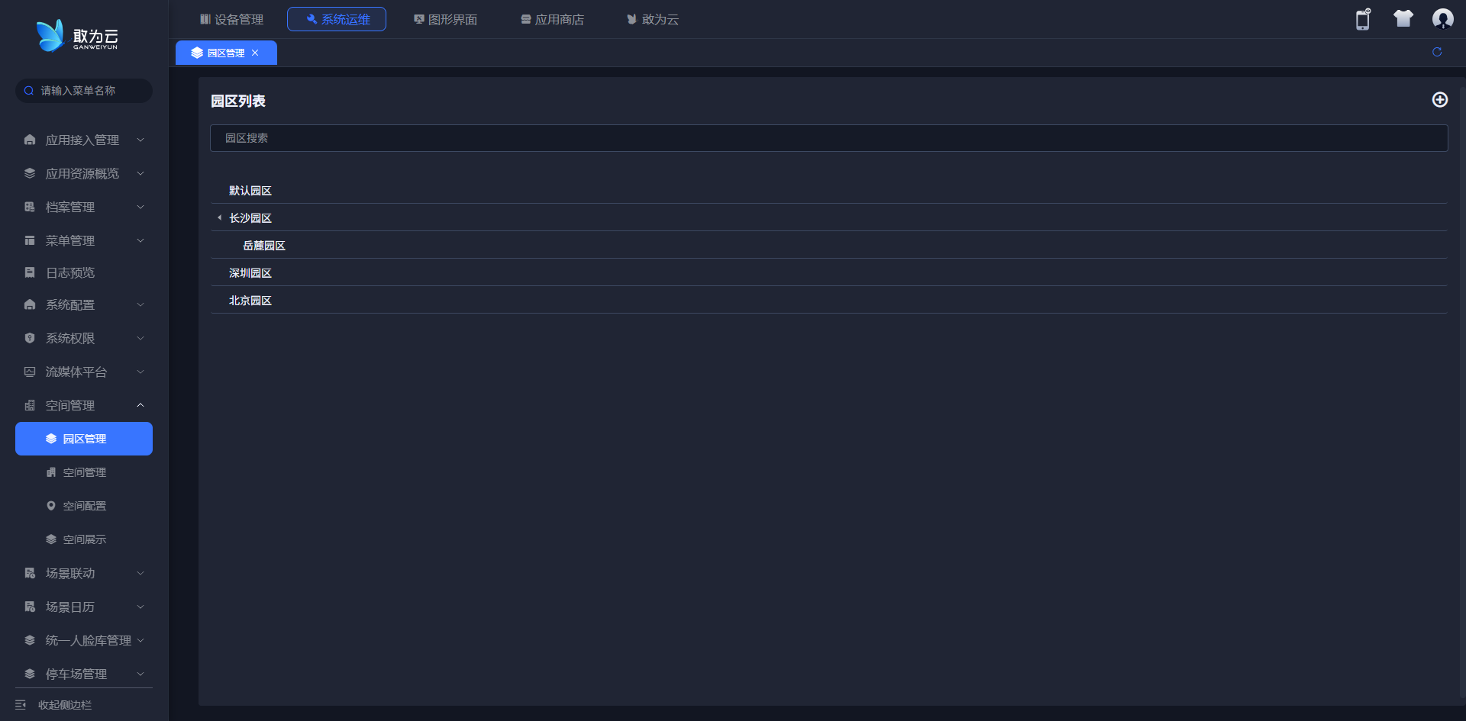
Task: Expand the 档案管理 menu chevron
Action: pyautogui.click(x=140, y=207)
